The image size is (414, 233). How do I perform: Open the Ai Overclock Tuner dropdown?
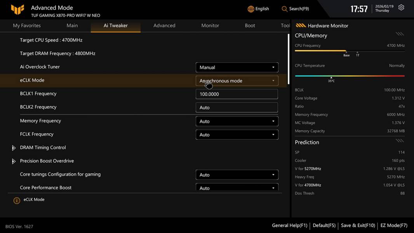point(237,67)
